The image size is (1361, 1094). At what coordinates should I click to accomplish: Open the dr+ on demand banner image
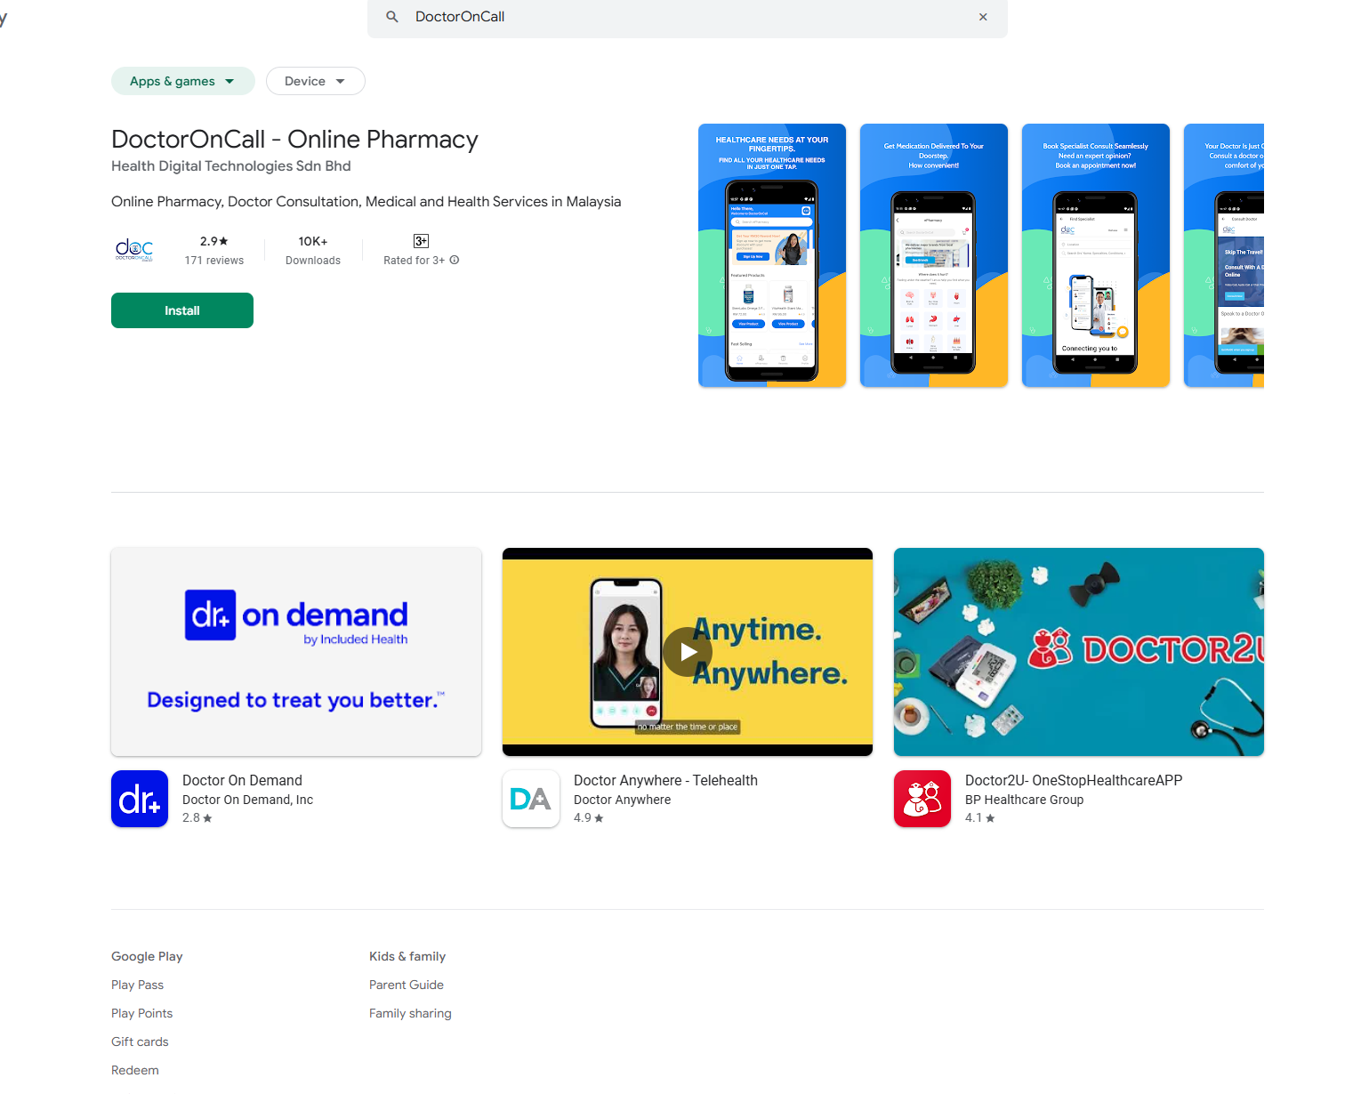click(x=296, y=652)
